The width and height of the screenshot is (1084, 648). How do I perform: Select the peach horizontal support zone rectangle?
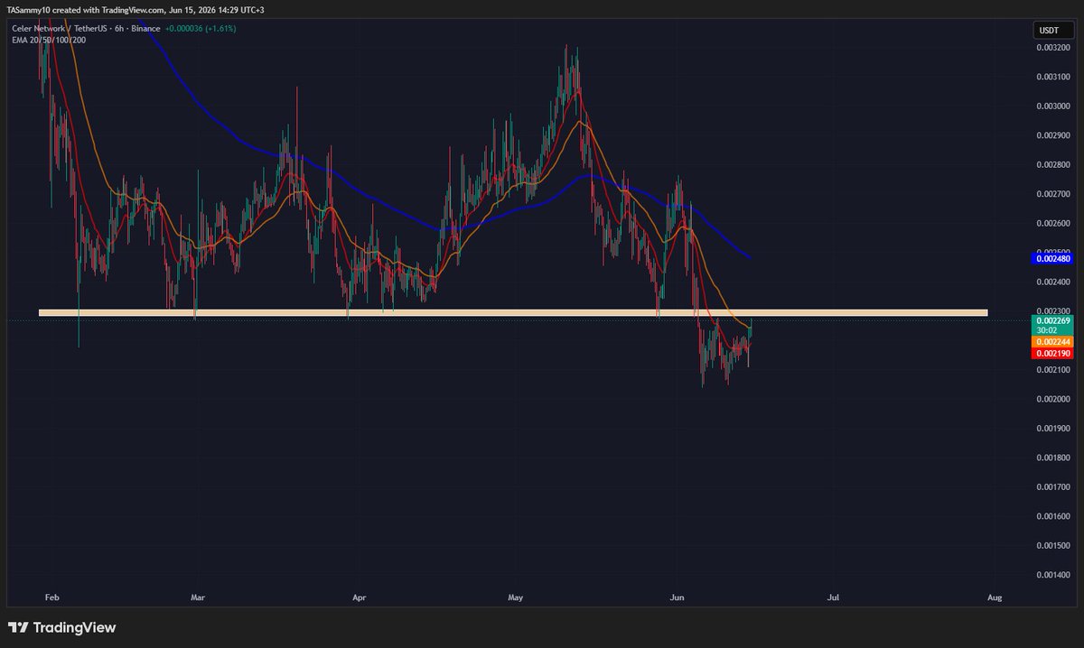pos(513,313)
